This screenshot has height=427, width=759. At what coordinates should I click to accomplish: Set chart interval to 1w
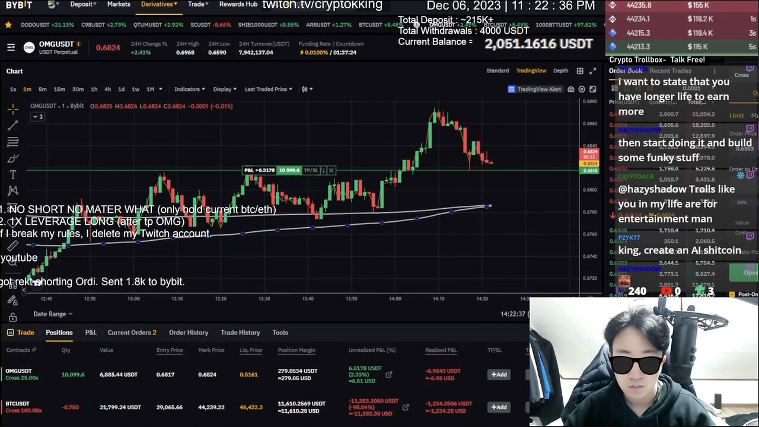click(135, 89)
